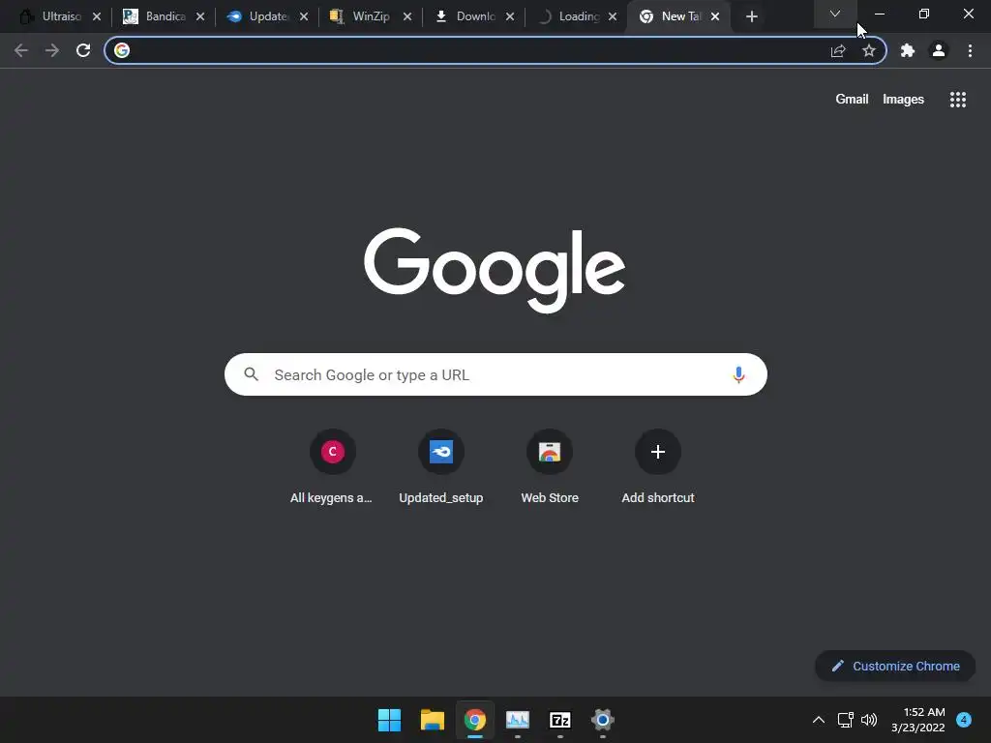Click the magnifier icon in search box
This screenshot has width=991, height=743.
click(251, 374)
